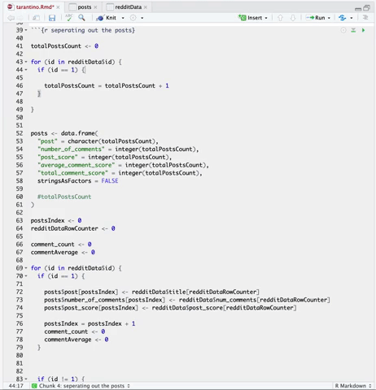Viewport: 376px width, 390px height.
Task: Close the redditData tab
Action: [x=146, y=7]
